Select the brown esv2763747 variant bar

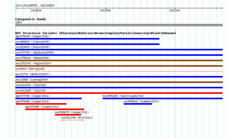click(x=119, y=66)
